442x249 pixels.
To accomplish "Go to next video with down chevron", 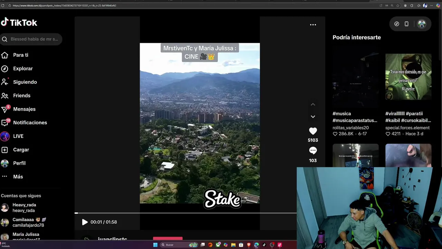I will pyautogui.click(x=313, y=117).
